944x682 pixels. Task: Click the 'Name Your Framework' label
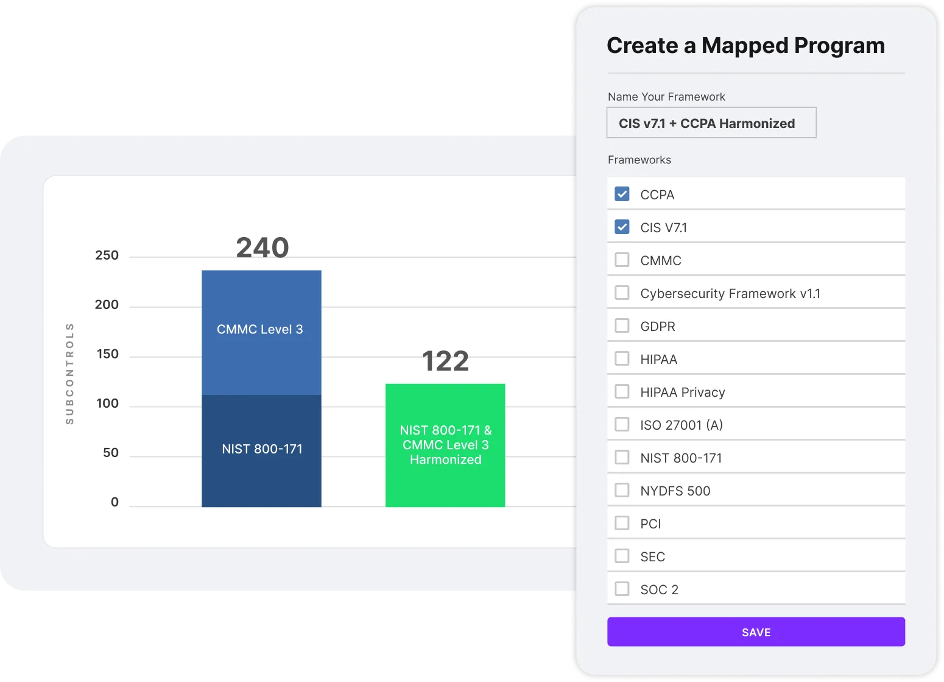(x=666, y=97)
